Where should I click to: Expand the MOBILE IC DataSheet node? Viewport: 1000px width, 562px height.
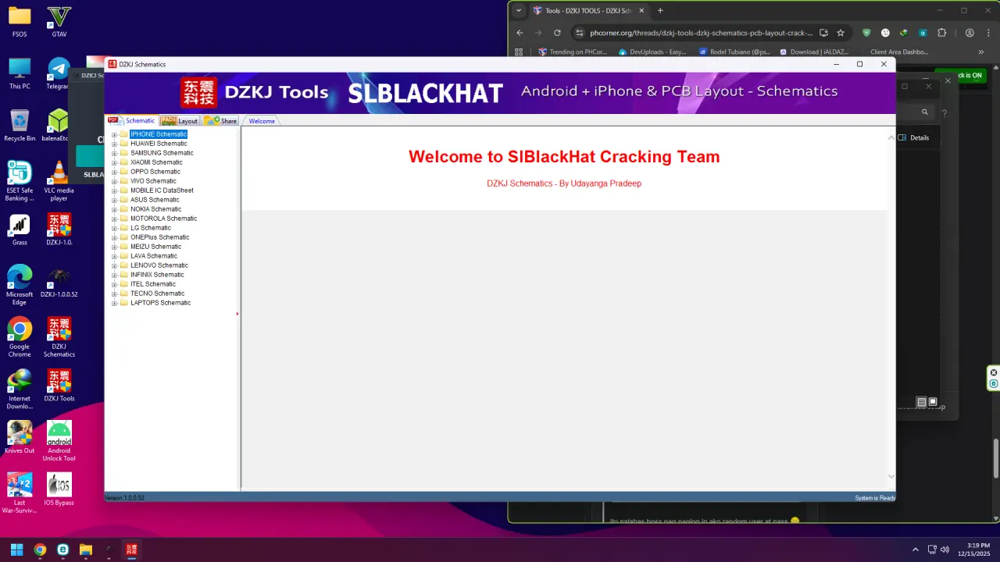point(114,190)
